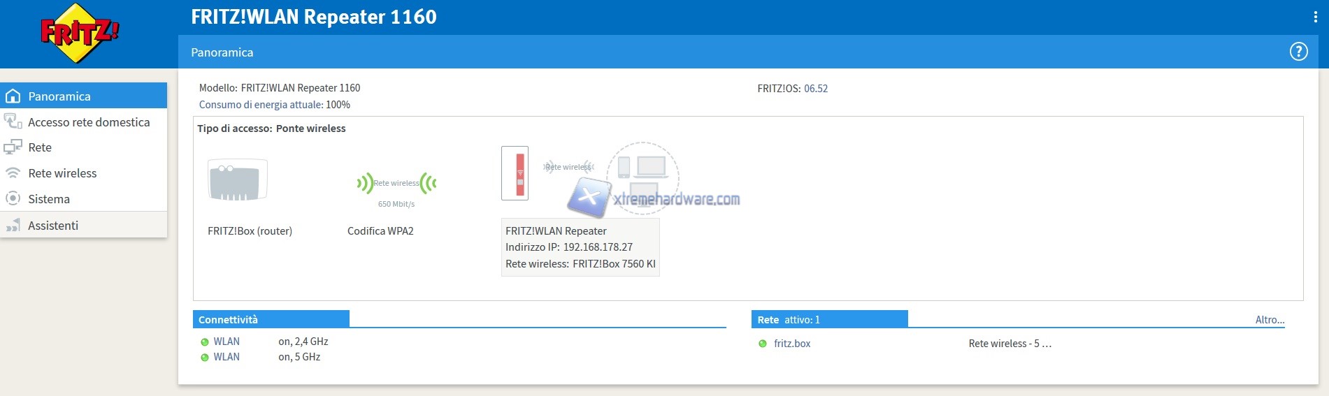Click the Consumo di energia attuale link

[x=261, y=105]
